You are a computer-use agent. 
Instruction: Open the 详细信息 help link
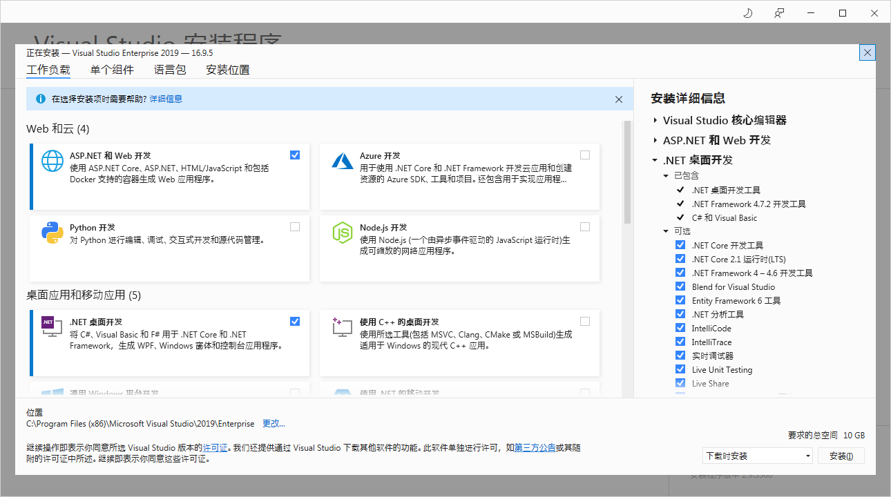(x=166, y=99)
